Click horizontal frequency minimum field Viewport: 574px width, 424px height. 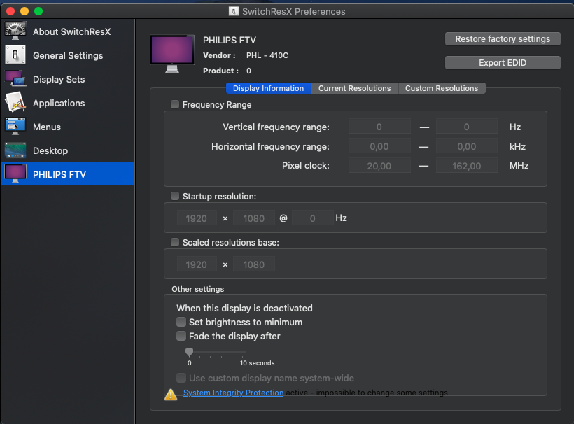[x=379, y=146]
